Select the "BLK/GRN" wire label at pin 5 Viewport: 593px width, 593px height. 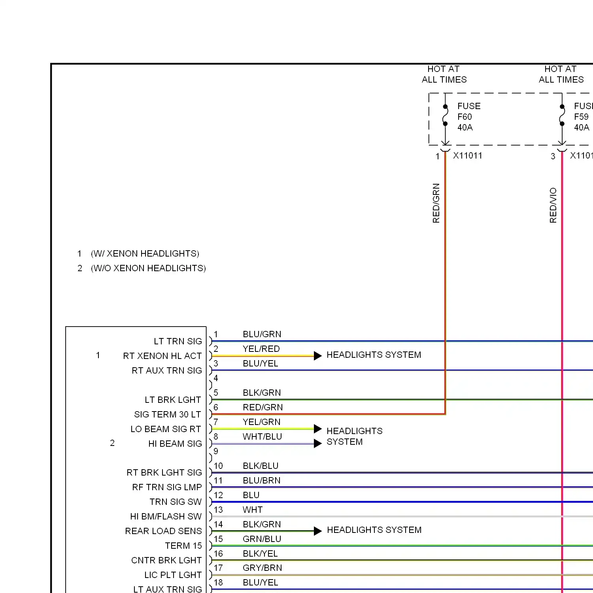[x=262, y=393]
